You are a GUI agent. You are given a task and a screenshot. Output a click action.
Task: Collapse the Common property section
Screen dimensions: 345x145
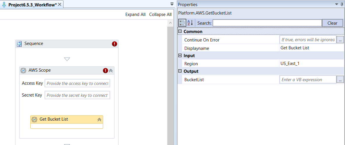click(x=180, y=31)
